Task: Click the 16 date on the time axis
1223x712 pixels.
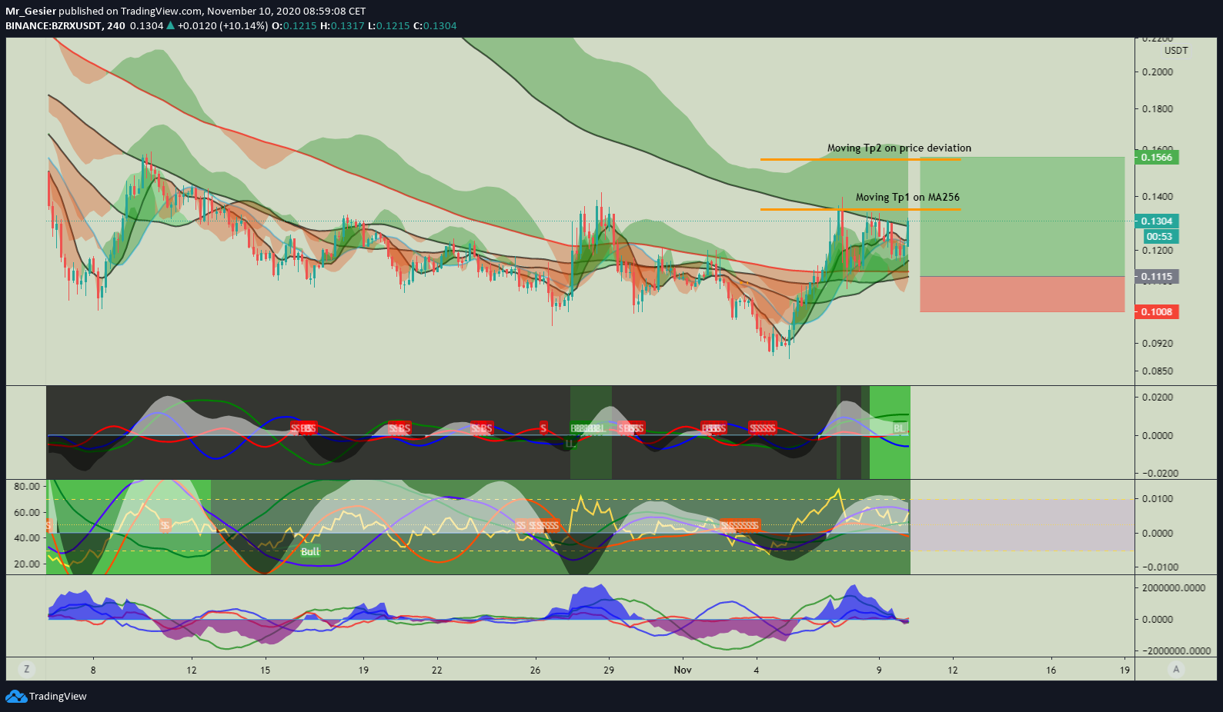Action: pyautogui.click(x=1051, y=670)
